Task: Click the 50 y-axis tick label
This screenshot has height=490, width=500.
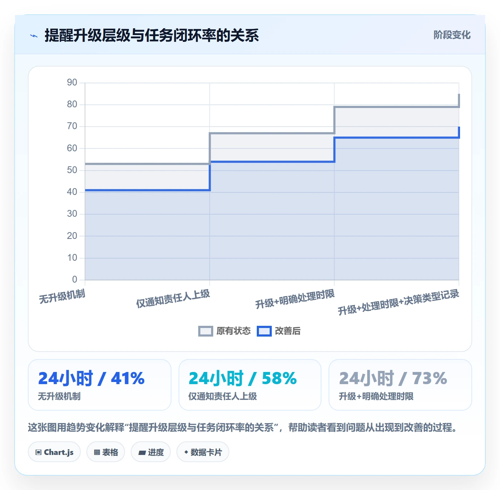Action: [x=72, y=170]
